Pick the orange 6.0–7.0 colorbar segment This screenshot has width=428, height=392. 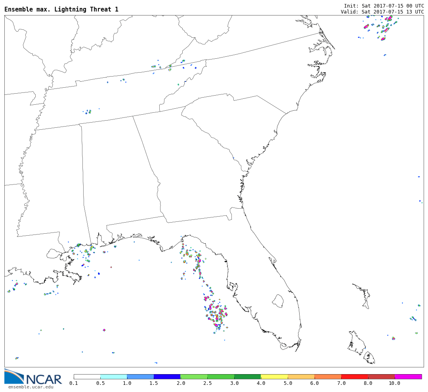328,377
